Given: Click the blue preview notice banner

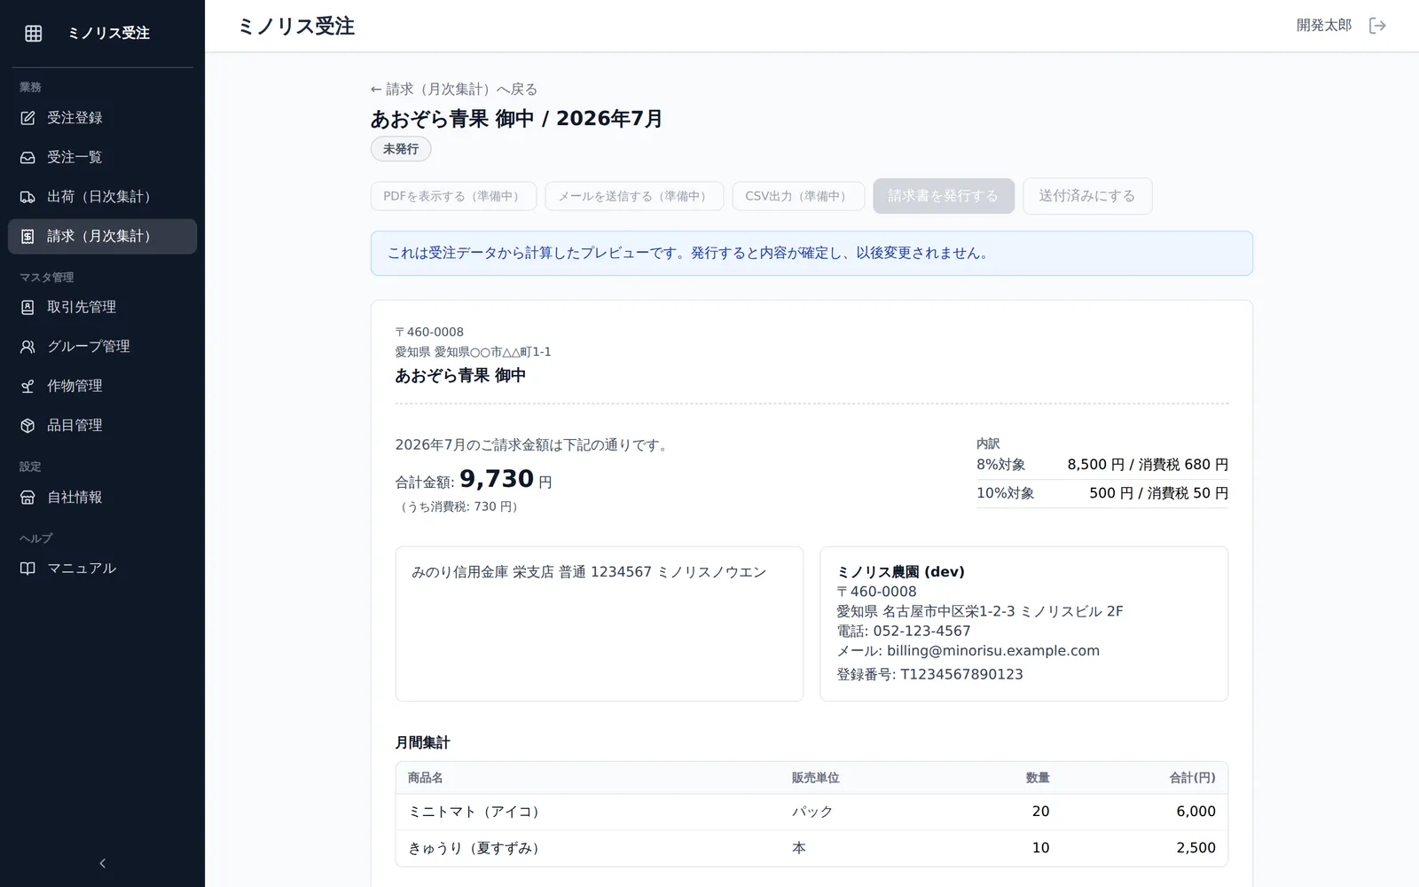Looking at the screenshot, I should [x=811, y=254].
